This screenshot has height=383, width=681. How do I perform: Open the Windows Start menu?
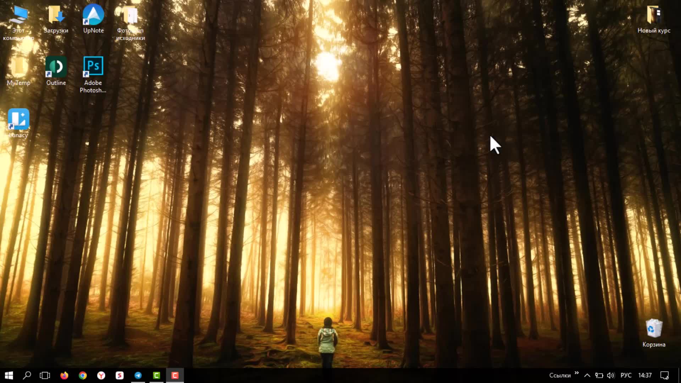click(8, 375)
